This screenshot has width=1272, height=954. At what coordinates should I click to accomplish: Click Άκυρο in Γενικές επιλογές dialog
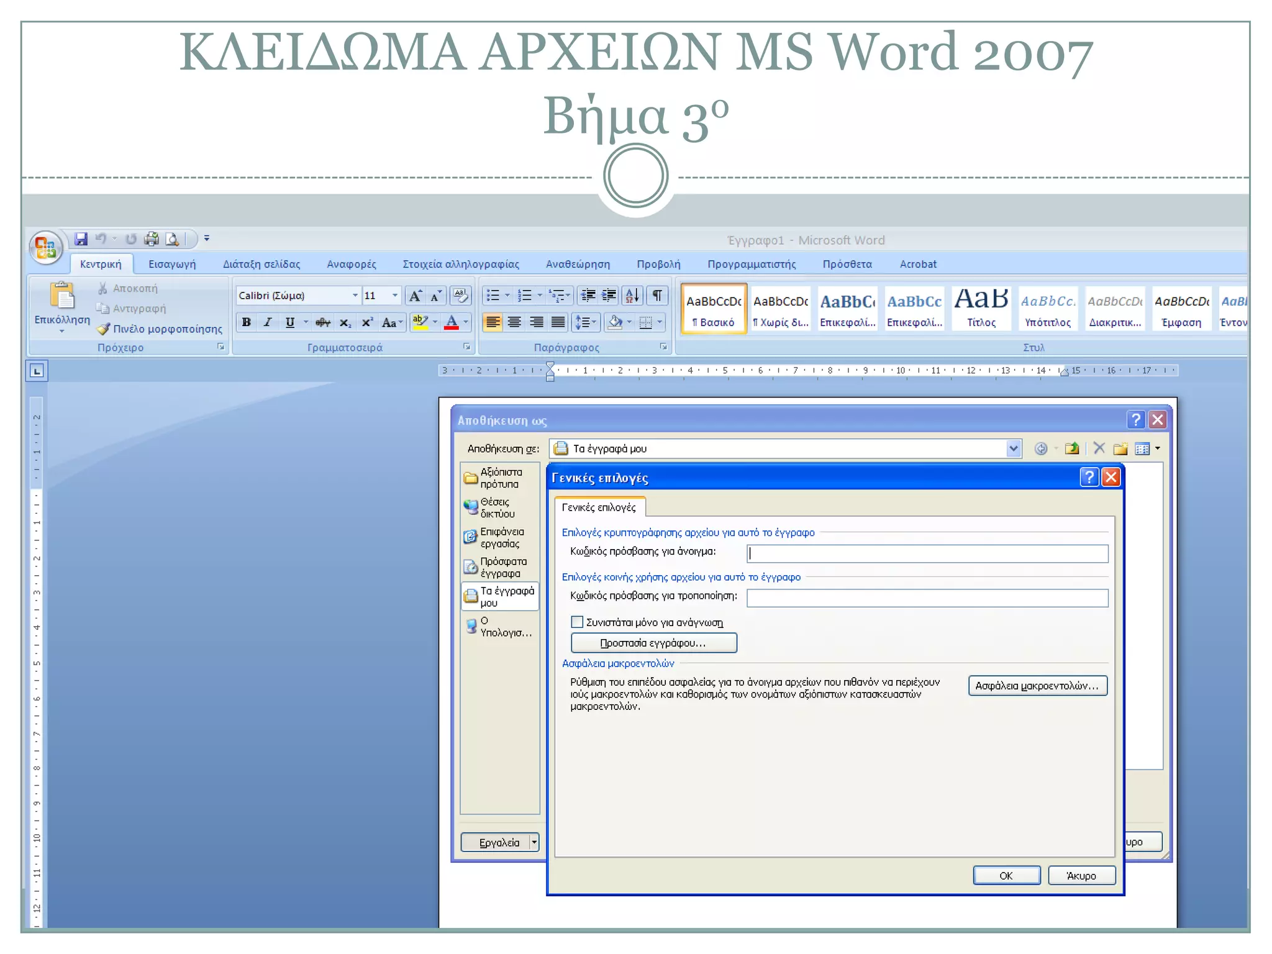click(1081, 875)
